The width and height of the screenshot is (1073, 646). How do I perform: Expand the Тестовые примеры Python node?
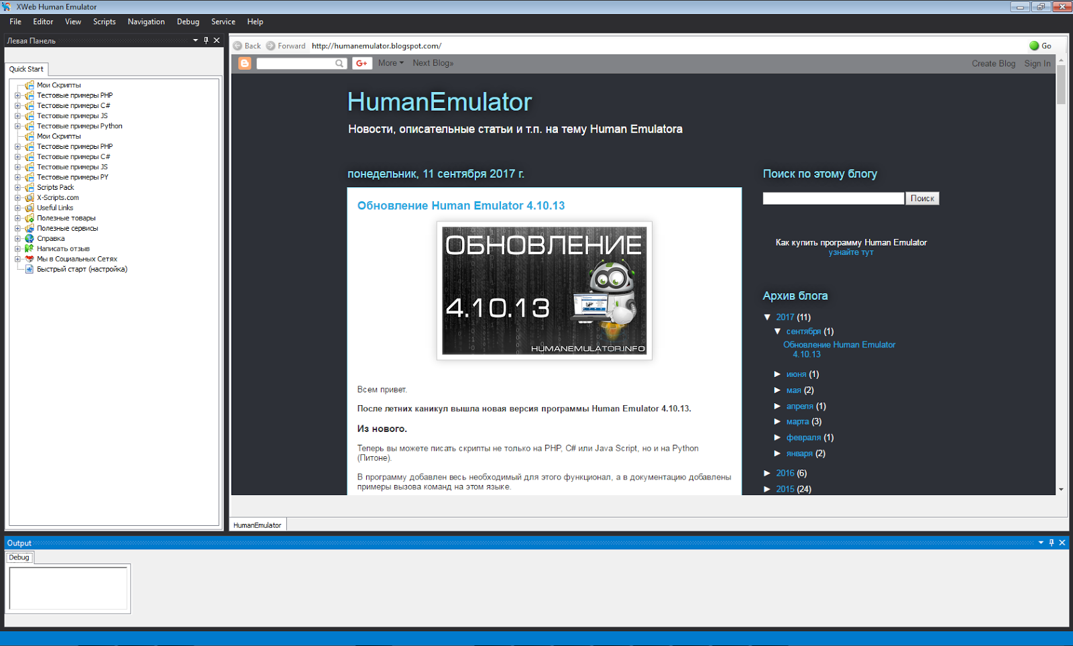[x=18, y=126]
